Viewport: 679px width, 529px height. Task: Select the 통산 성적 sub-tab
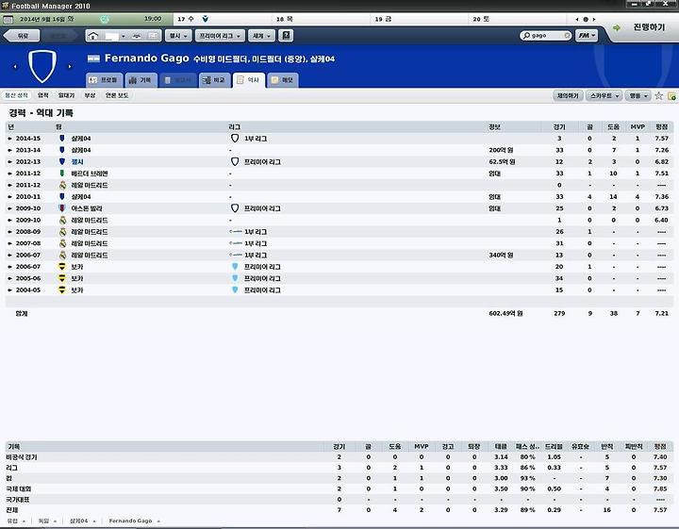coord(16,95)
